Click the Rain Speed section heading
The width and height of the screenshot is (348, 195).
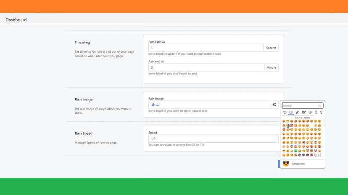pyautogui.click(x=84, y=133)
